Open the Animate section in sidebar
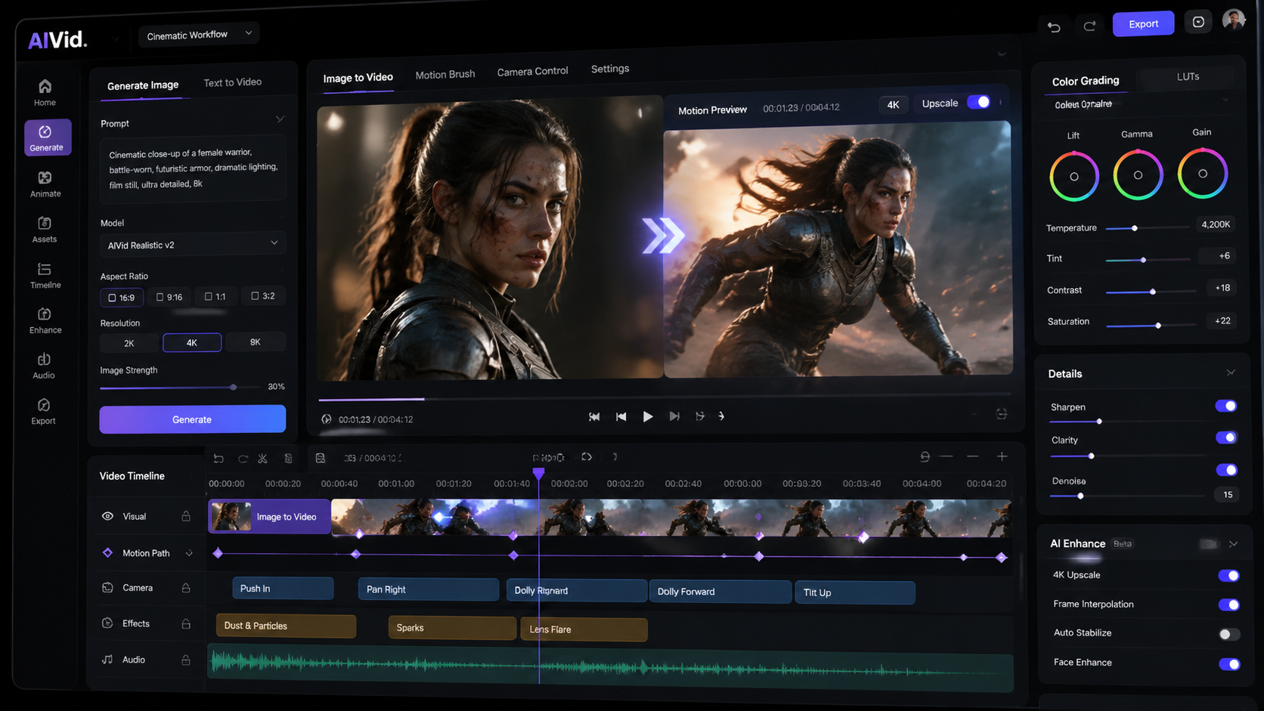Screen dimensions: 1264x711 click(45, 184)
